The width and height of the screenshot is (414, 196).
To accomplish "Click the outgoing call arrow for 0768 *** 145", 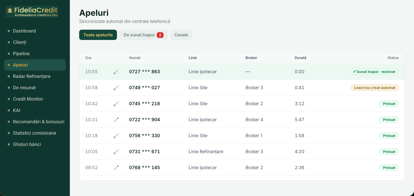I will pos(116,168).
